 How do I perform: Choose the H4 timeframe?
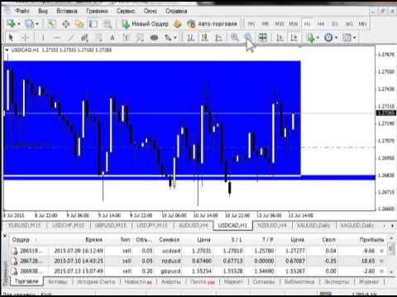321,24
